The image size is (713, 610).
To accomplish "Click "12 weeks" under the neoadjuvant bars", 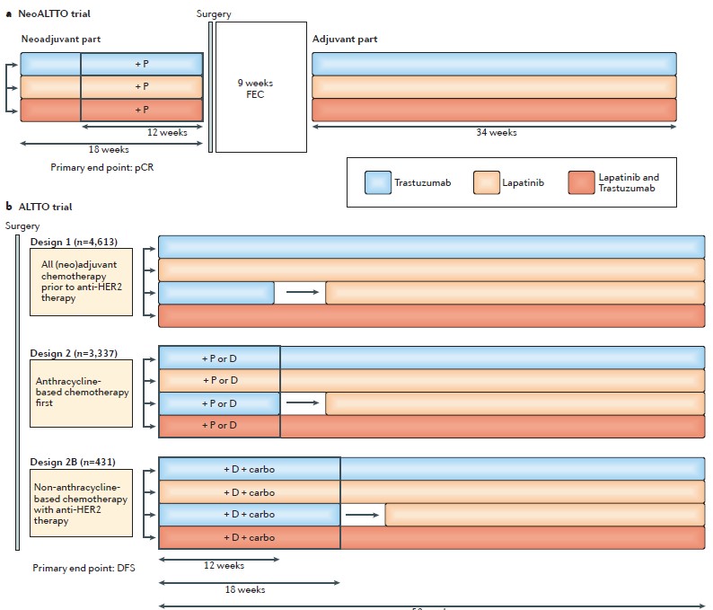I will [x=167, y=132].
